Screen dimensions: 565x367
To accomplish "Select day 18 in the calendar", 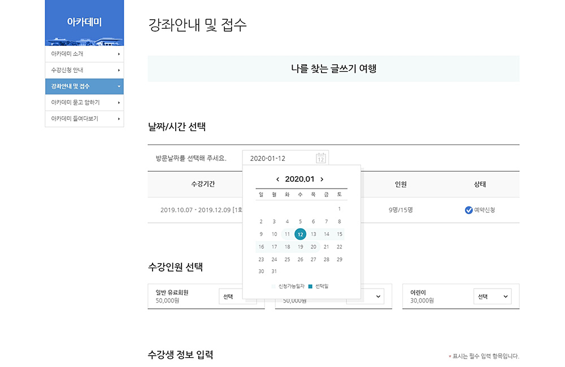I will [x=287, y=247].
